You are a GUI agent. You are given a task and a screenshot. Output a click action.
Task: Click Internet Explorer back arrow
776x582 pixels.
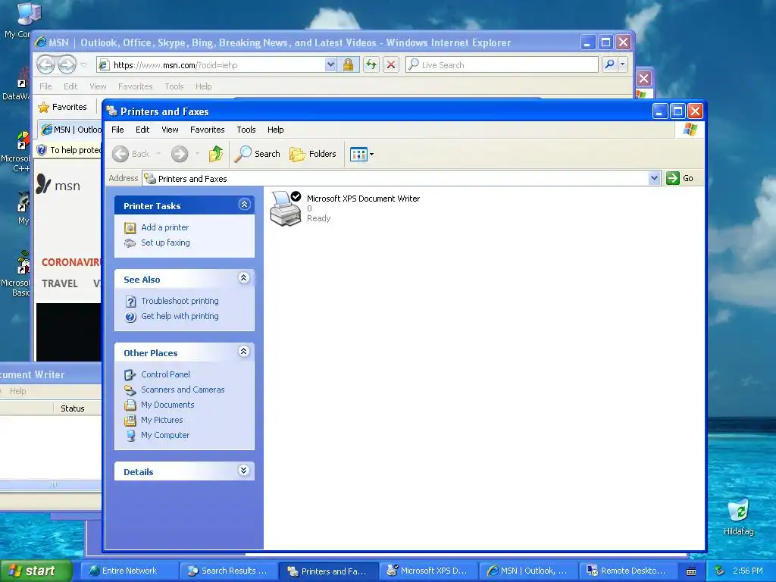pyautogui.click(x=46, y=64)
